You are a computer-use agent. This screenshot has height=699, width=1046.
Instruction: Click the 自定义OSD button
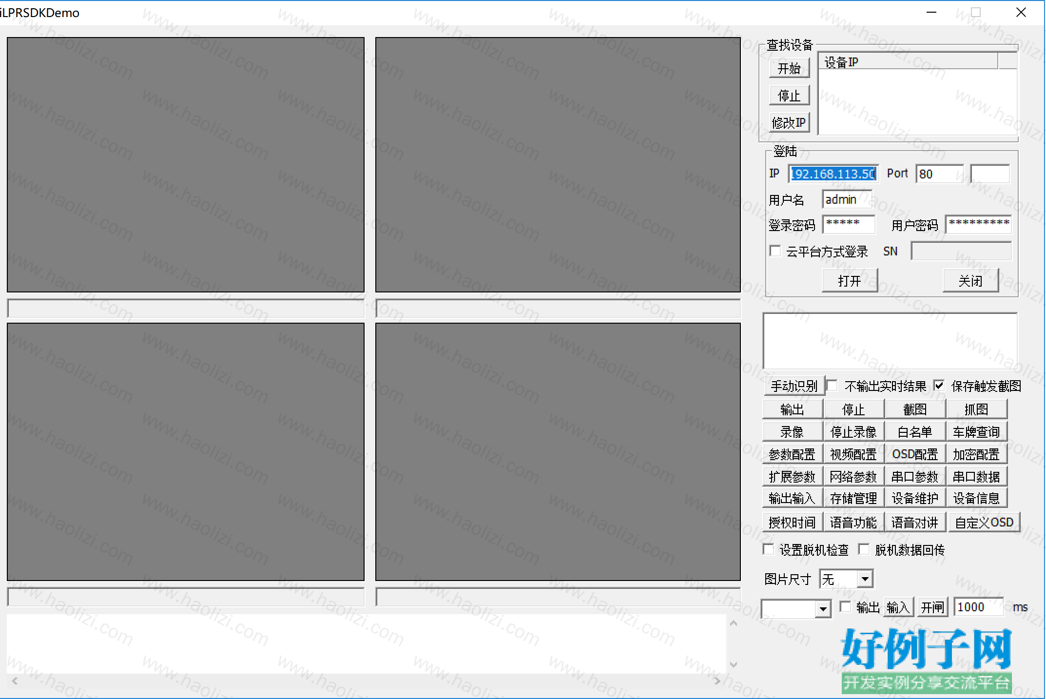[x=984, y=522]
